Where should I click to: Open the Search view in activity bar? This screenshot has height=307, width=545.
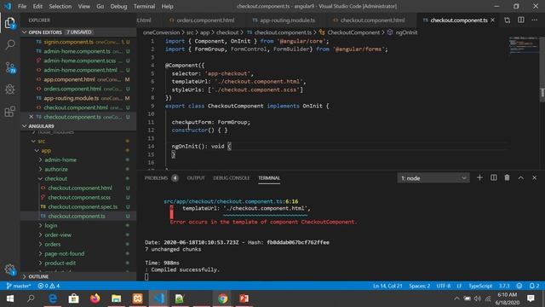pyautogui.click(x=10, y=44)
